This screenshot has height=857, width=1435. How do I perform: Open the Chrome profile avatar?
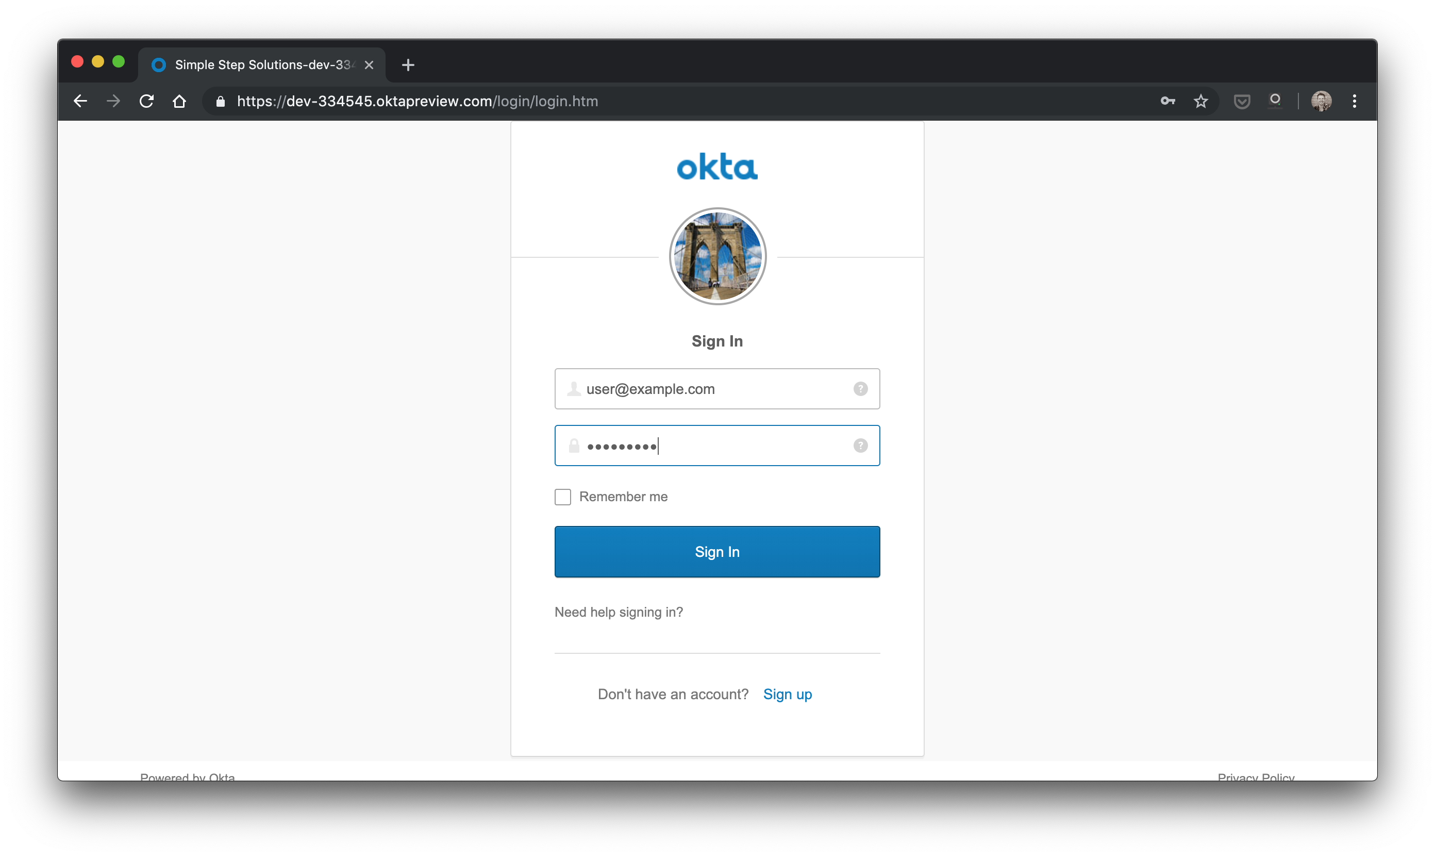(x=1321, y=101)
